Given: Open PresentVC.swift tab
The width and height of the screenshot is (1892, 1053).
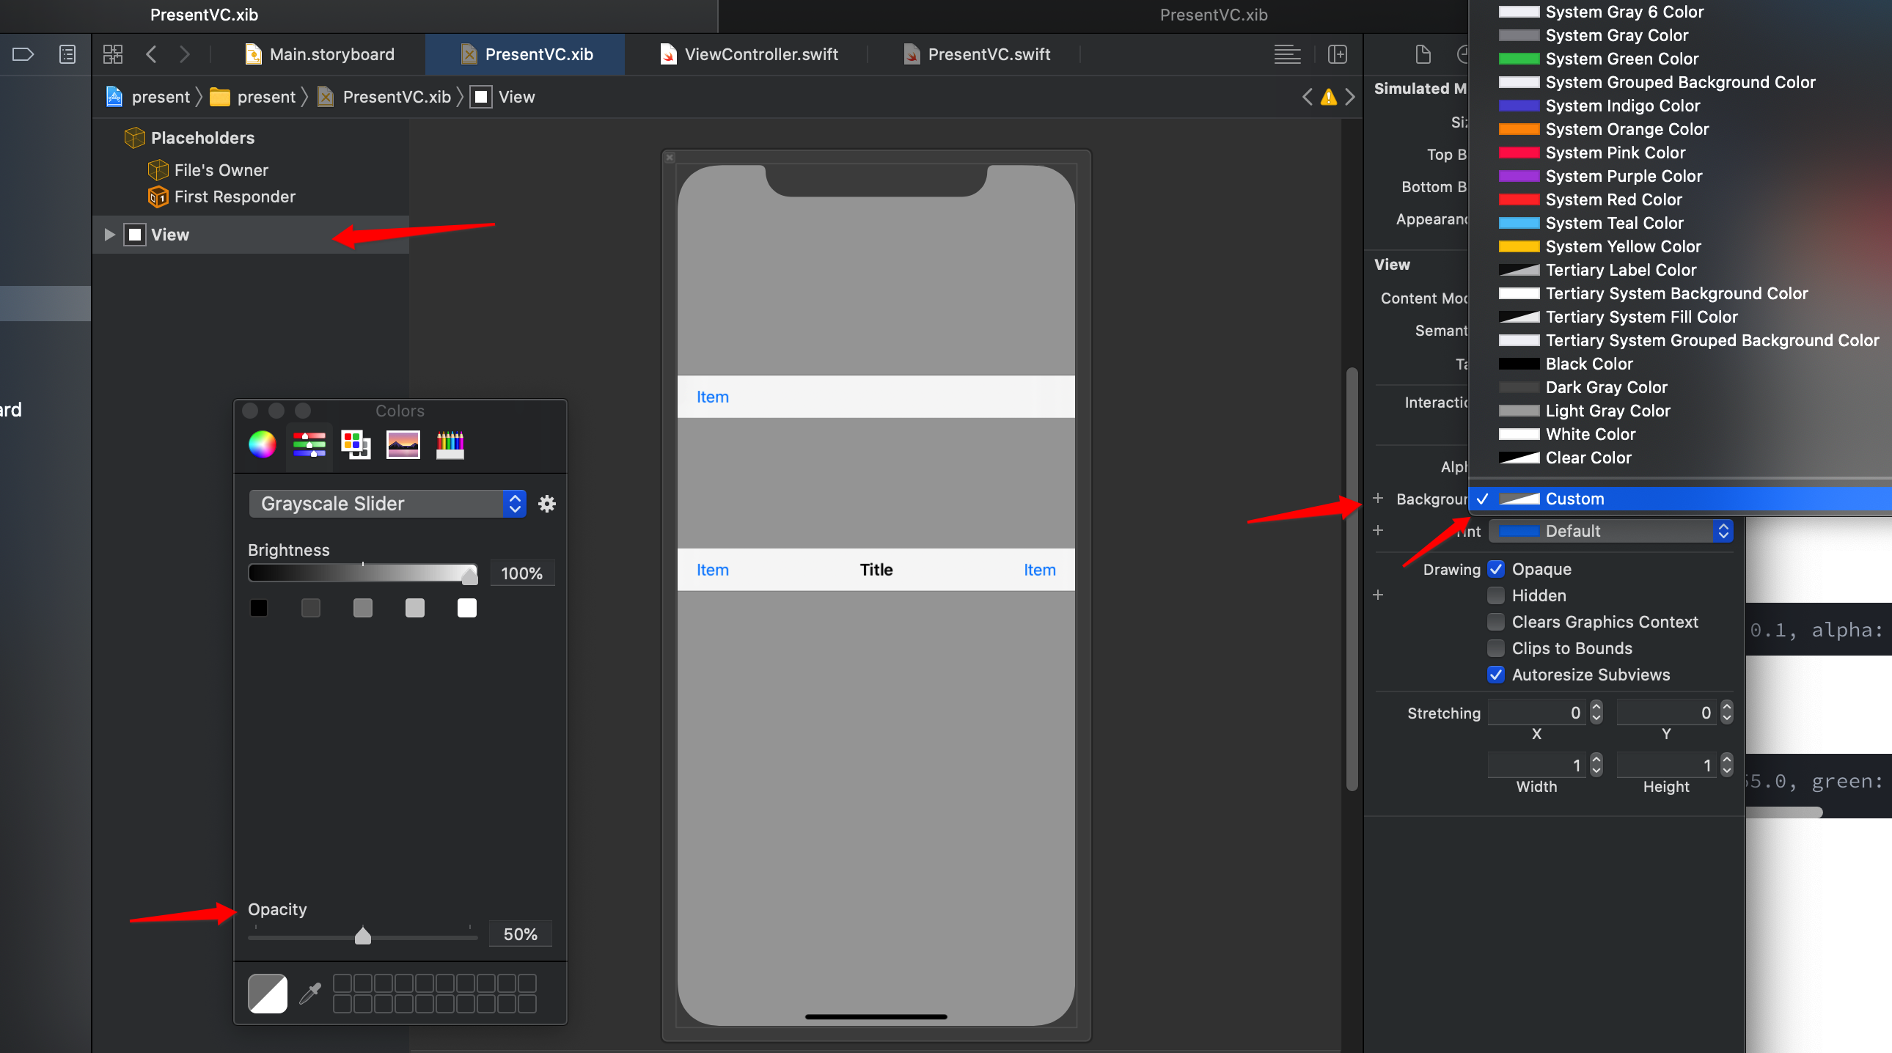Looking at the screenshot, I should click(978, 54).
